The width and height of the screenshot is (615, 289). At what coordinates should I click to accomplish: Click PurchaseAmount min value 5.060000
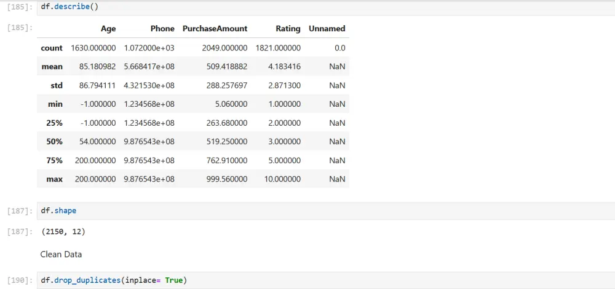point(231,104)
